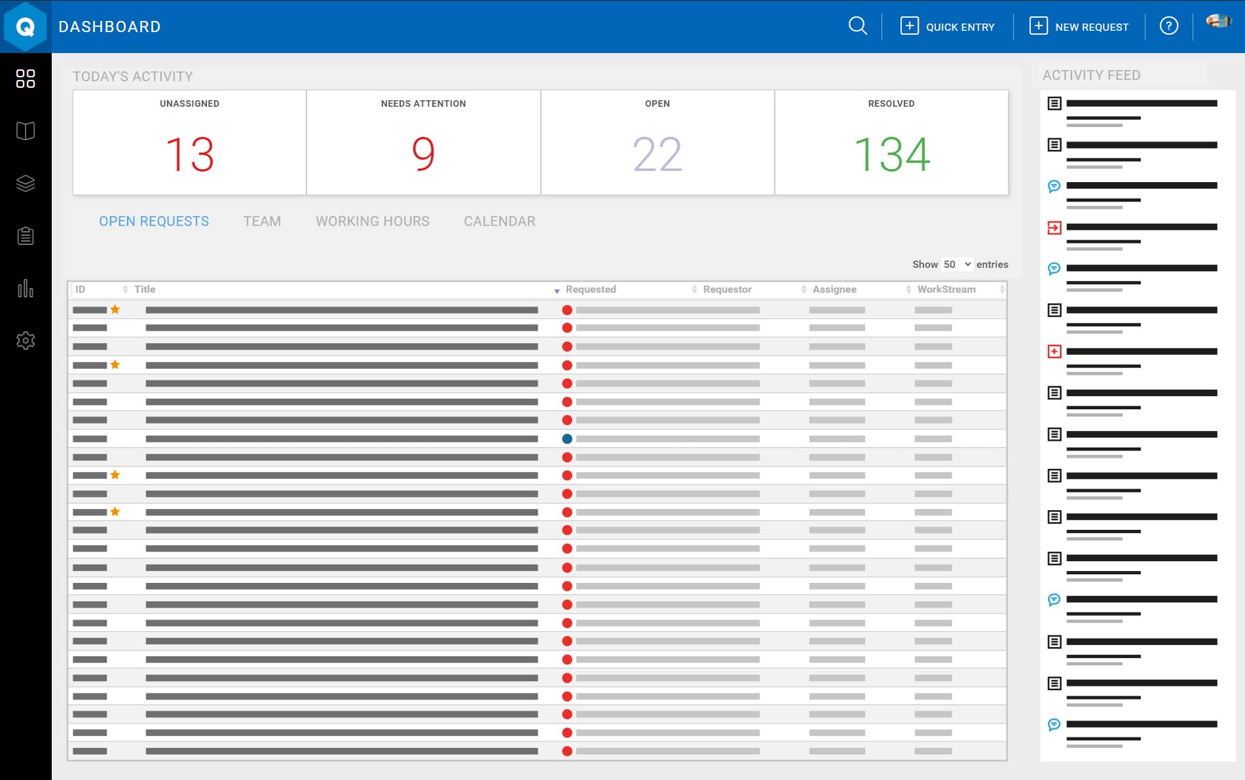The width and height of the screenshot is (1245, 780).
Task: Select the knowledge base book icon in sidebar
Action: click(x=25, y=131)
